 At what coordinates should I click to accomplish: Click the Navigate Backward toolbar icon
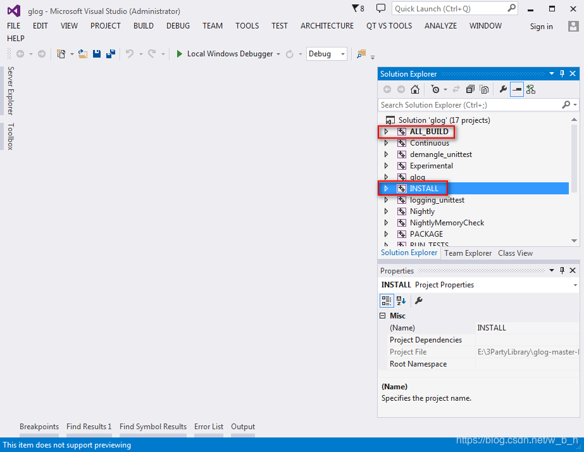(x=20, y=54)
